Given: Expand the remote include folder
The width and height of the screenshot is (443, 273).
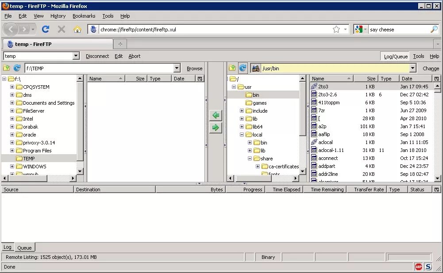Looking at the screenshot, I should [x=242, y=110].
